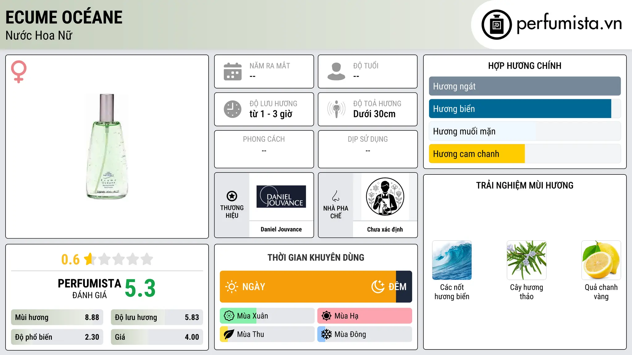Click the PERFUMISTA ĐÁNH GIÁ label
This screenshot has width=632, height=355.
point(89,288)
